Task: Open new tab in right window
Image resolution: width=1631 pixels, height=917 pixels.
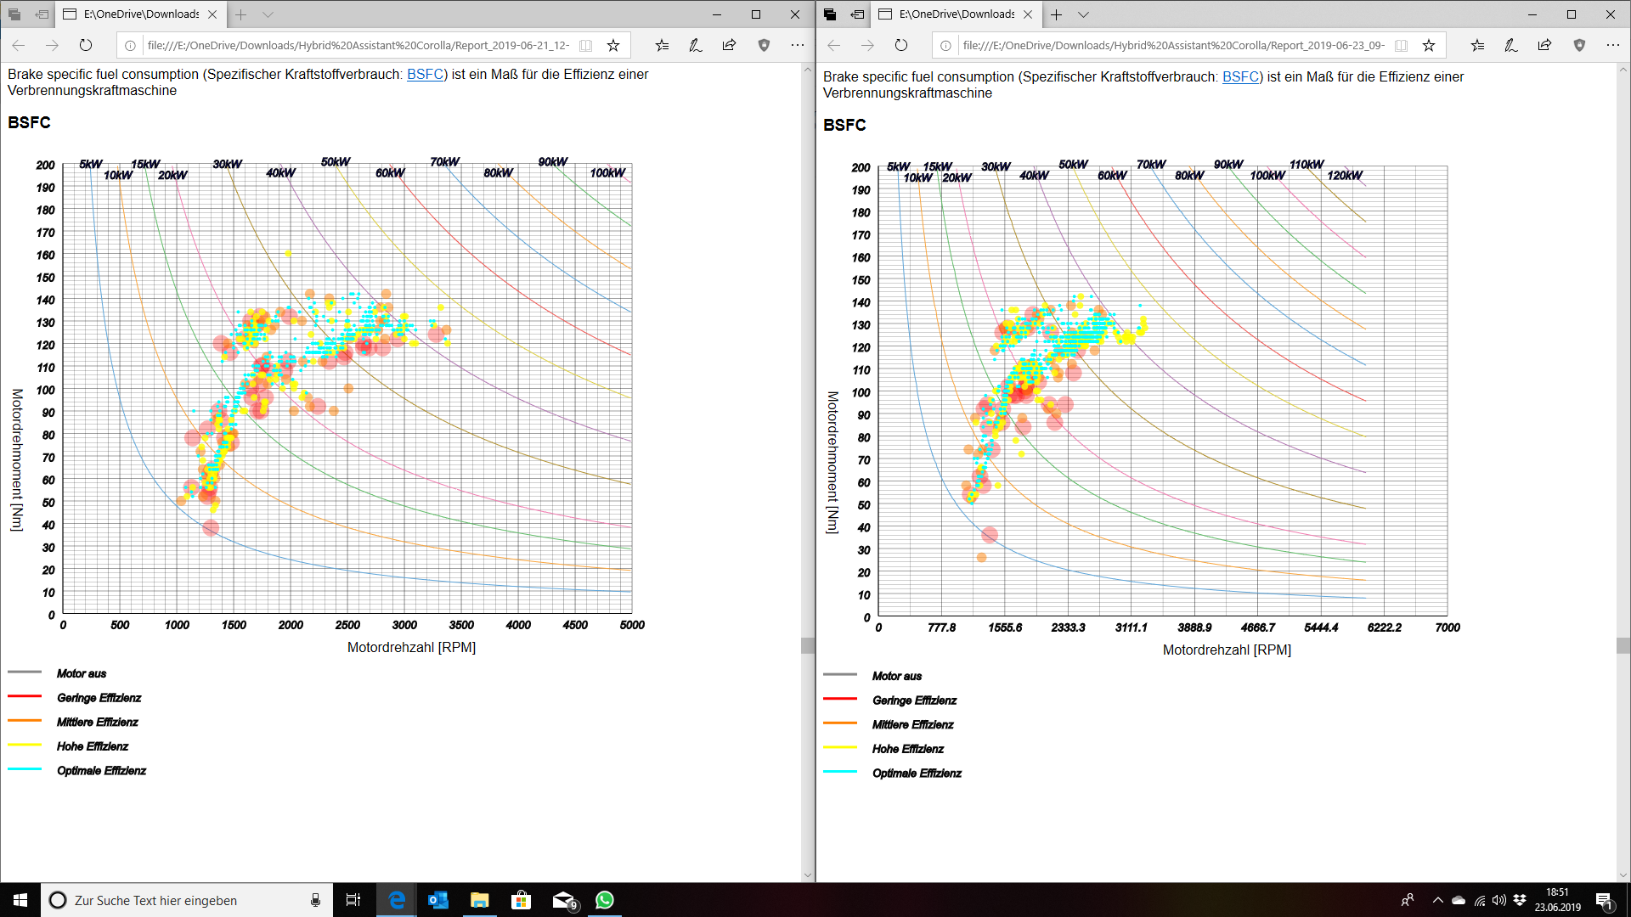Action: [x=1057, y=14]
